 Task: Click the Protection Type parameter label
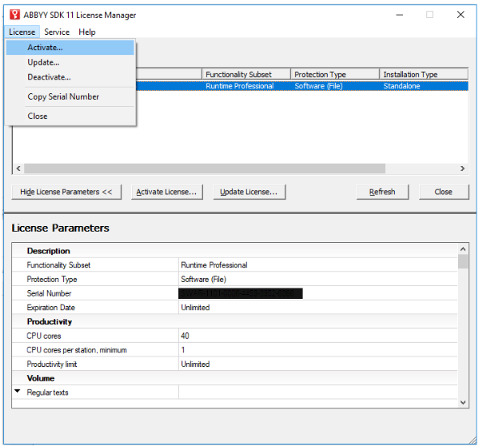pyautogui.click(x=52, y=279)
